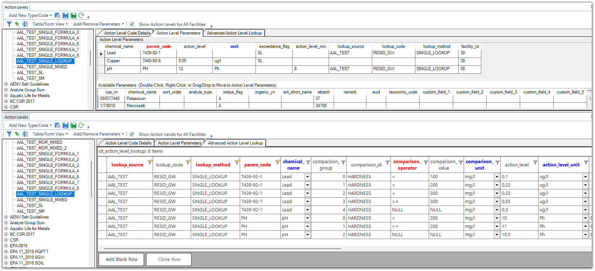This screenshot has height=271, width=595.
Task: Toggle Show Action Levels checkbox in lower panel
Action: coord(132,134)
